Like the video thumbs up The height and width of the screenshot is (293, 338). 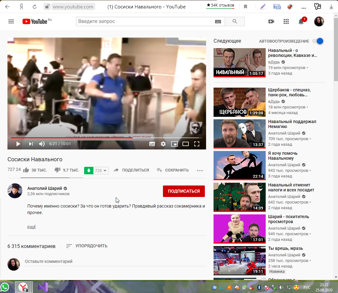(x=26, y=170)
